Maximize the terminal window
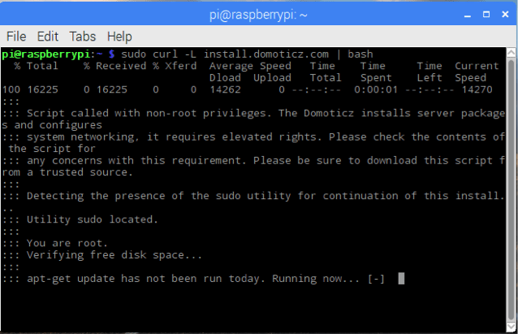Image resolution: width=518 pixels, height=334 pixels. pos(486,14)
